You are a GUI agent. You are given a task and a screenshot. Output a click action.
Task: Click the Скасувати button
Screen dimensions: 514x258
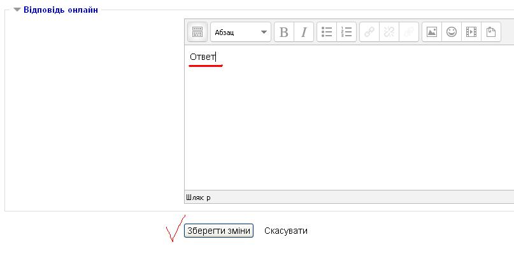(286, 231)
